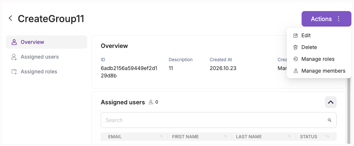This screenshot has height=146, width=354.
Task: Click the Delete trash icon
Action: 296,47
